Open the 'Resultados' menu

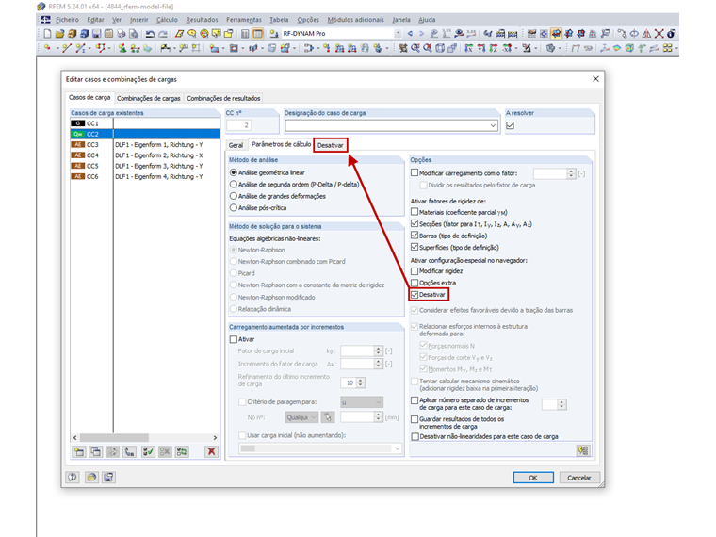point(202,20)
